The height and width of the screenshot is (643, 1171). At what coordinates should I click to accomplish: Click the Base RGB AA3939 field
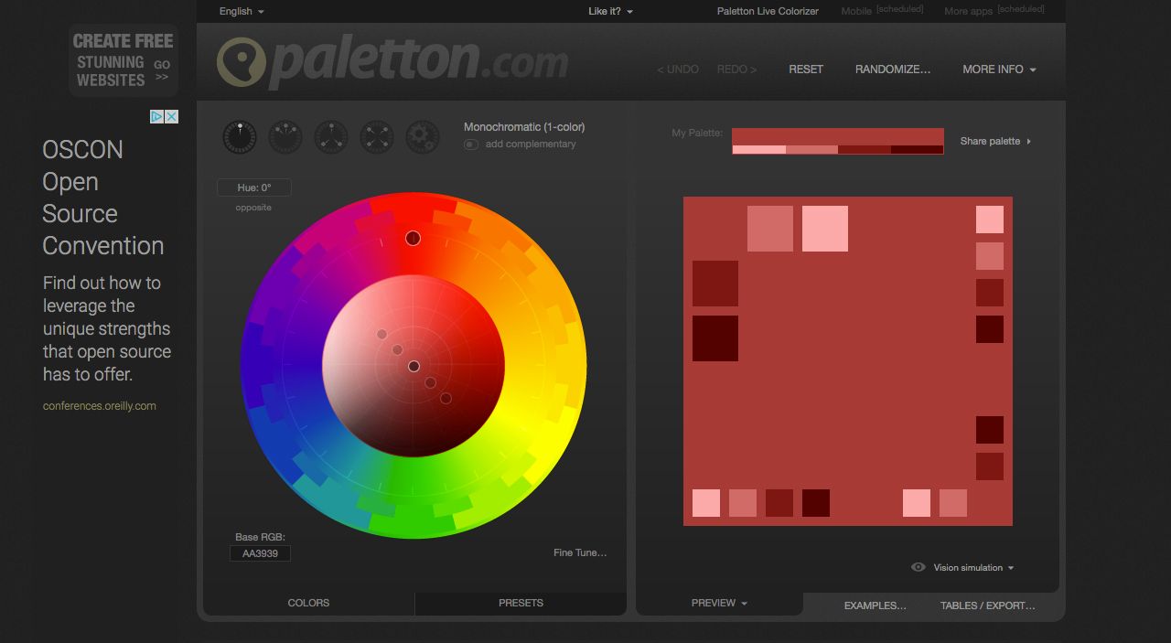[x=260, y=553]
